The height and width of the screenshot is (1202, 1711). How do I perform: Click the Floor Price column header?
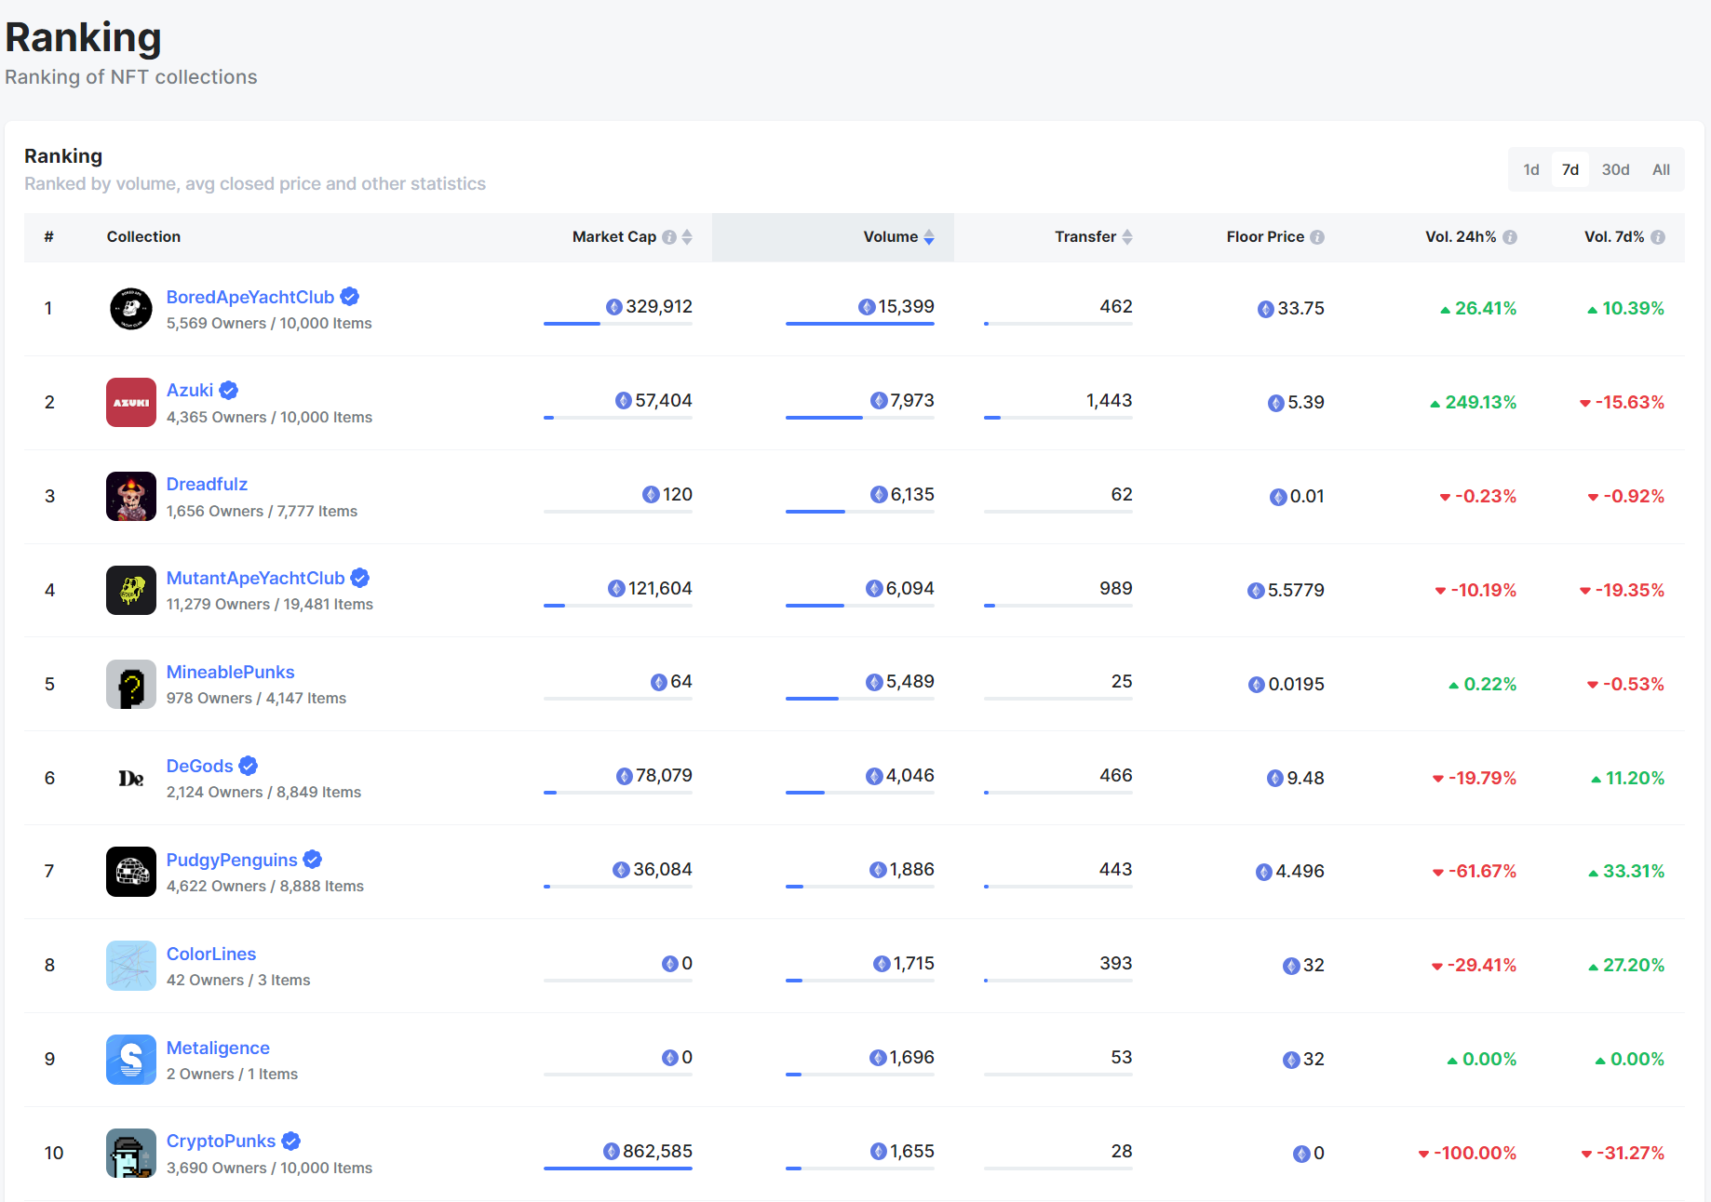click(1265, 237)
